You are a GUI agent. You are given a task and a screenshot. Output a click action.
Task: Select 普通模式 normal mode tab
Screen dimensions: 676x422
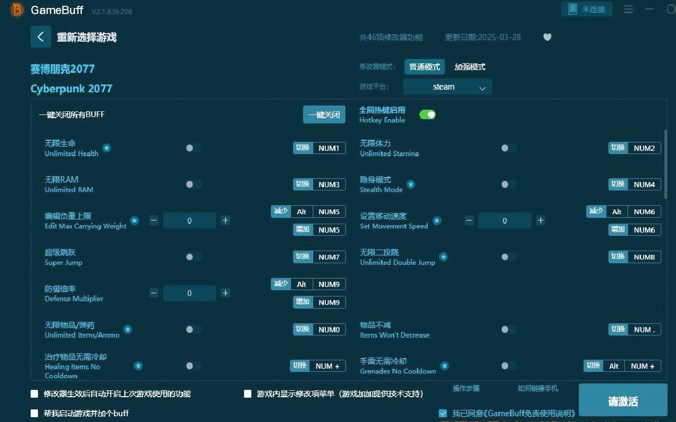[425, 67]
